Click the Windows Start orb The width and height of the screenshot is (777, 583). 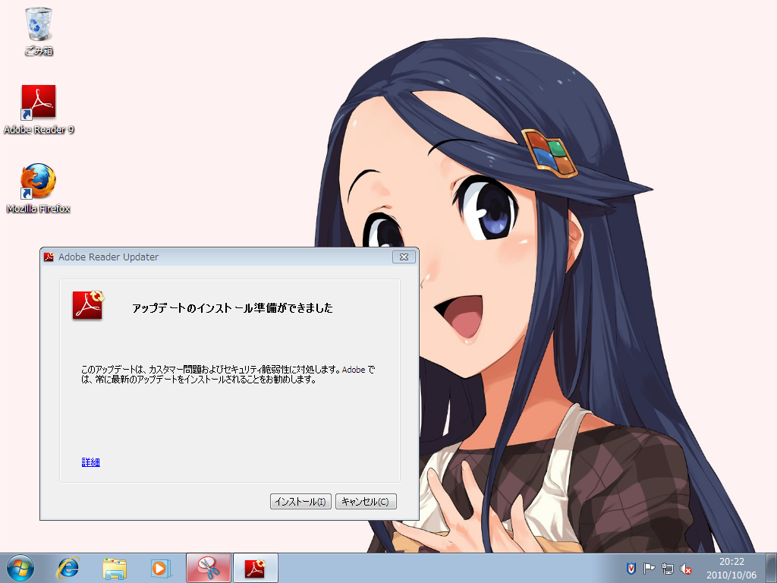point(20,568)
